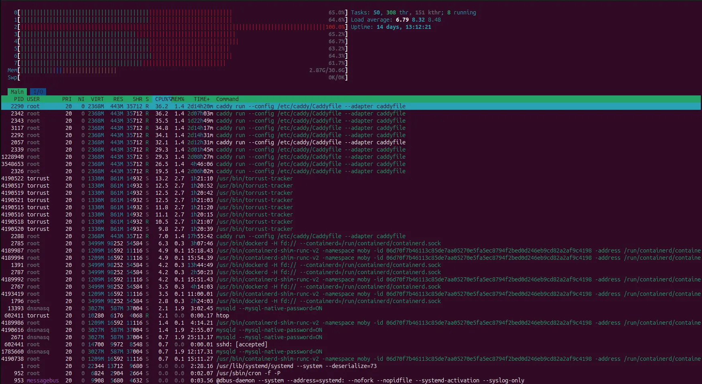Select mysqld process row PID 1785660
Image resolution: width=702 pixels, height=384 pixels.
pos(351,352)
